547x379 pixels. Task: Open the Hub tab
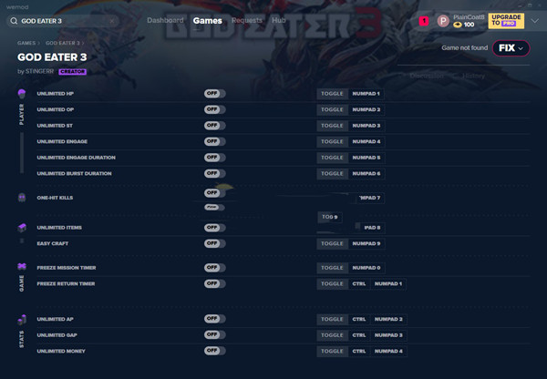pos(278,19)
